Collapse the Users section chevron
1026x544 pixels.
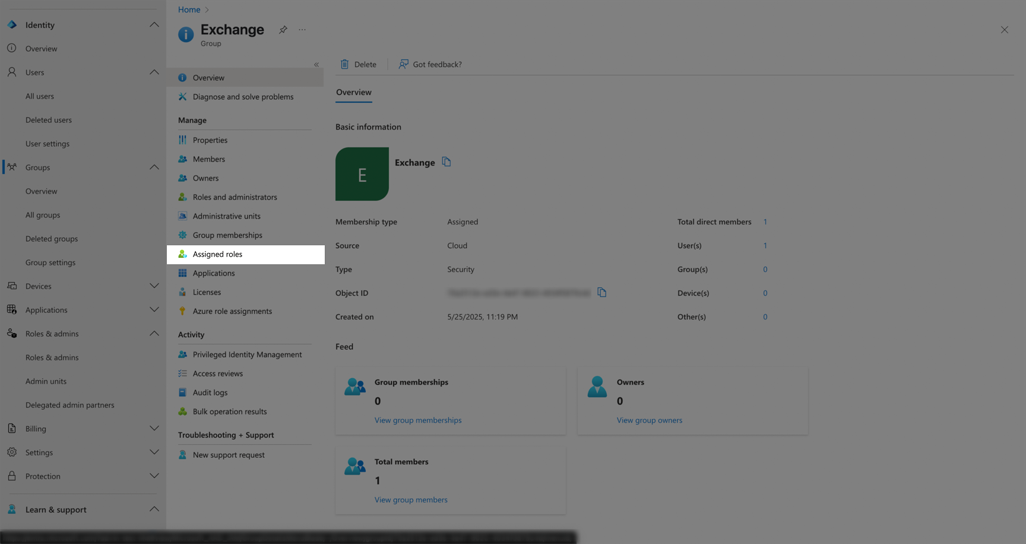[154, 72]
